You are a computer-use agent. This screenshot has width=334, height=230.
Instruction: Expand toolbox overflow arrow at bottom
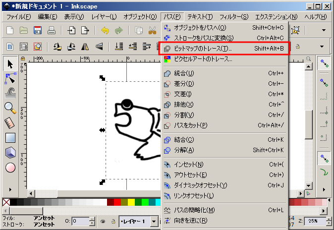click(x=10, y=189)
